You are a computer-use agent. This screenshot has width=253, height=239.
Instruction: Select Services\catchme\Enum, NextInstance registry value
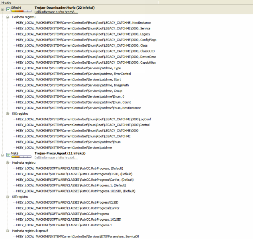[78, 108]
